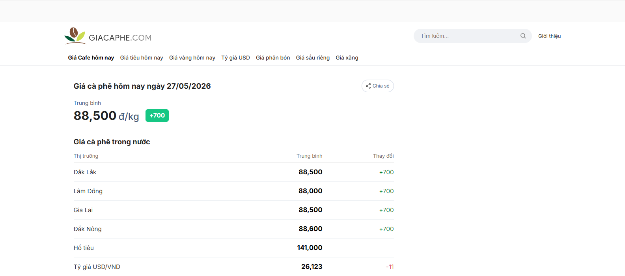This screenshot has width=625, height=276.
Task: Select the Lâm Đồng row name
Action: 88,191
